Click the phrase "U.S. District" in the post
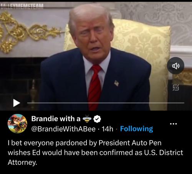This screenshot has height=174, width=192. pos(164,152)
